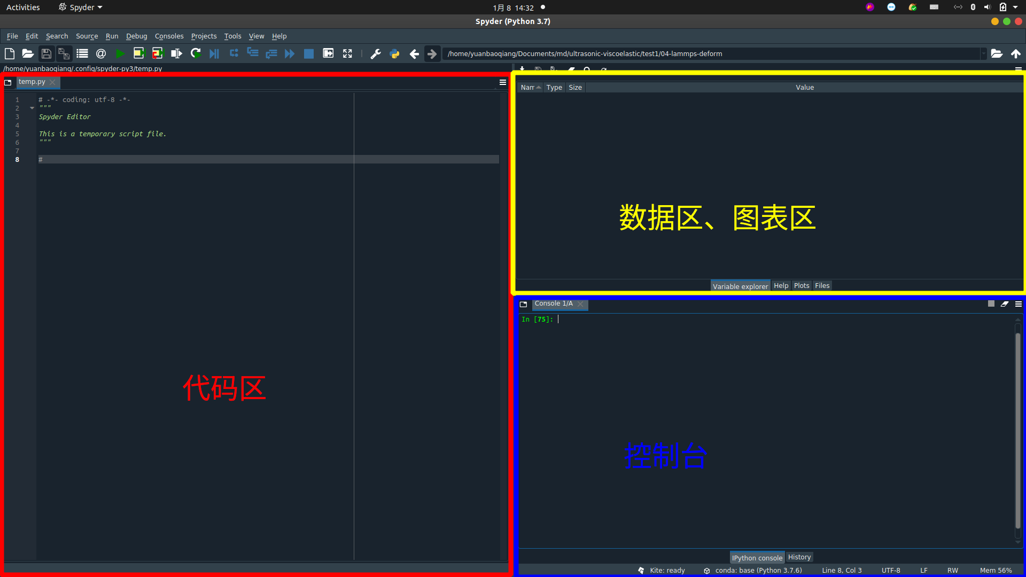
Task: Create a new file with the new-file icon
Action: click(x=9, y=53)
